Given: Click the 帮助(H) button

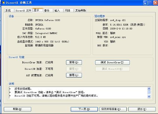Looking at the screenshot, I should tap(17, 109).
